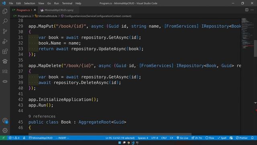Change indentation via Spaces: 4
Screen dimensions: 257x145
143,138
